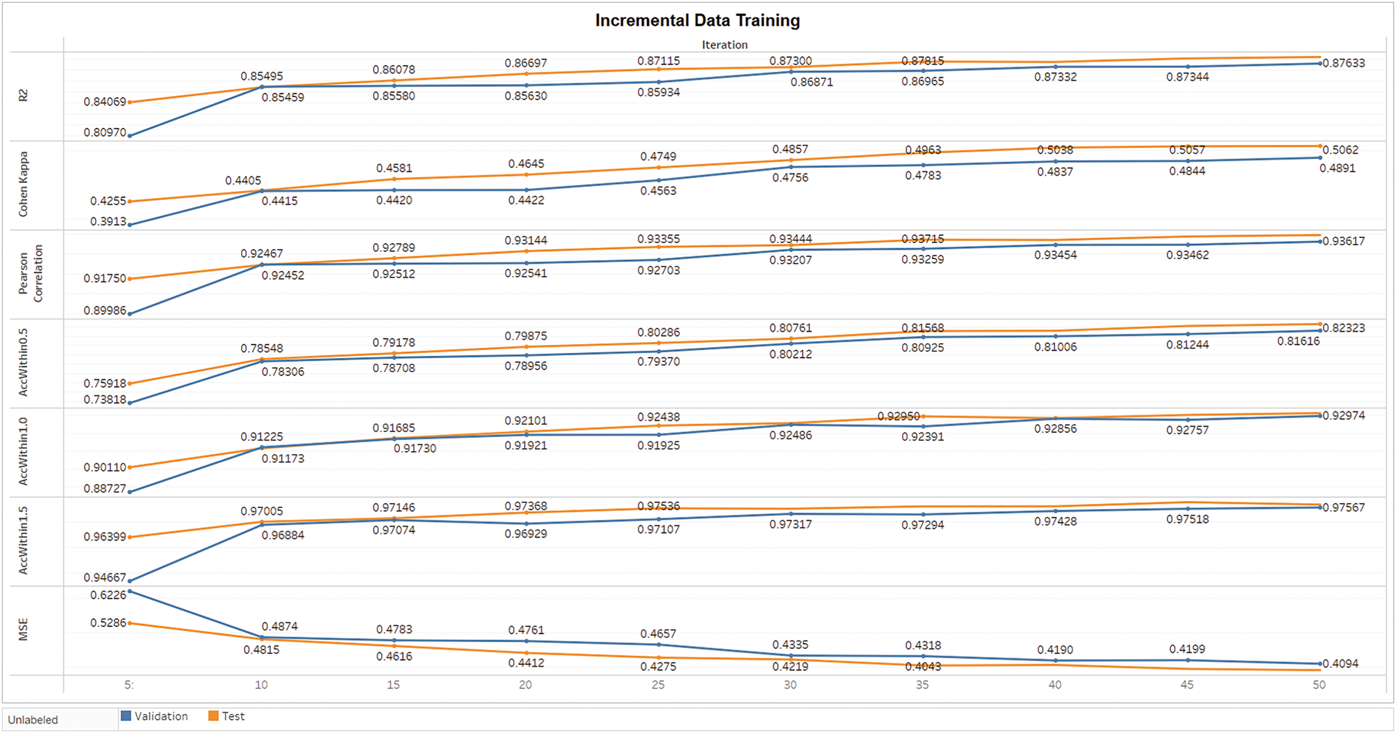Image resolution: width=1396 pixels, height=733 pixels.
Task: Select the Iteration column header
Action: click(724, 45)
